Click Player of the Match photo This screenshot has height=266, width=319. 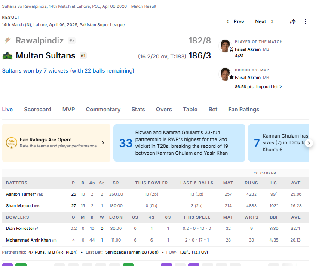coord(225,46)
